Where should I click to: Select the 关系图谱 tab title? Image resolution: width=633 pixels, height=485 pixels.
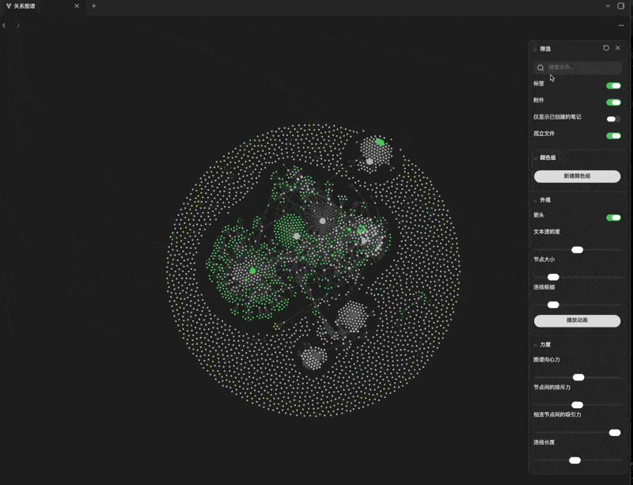25,6
